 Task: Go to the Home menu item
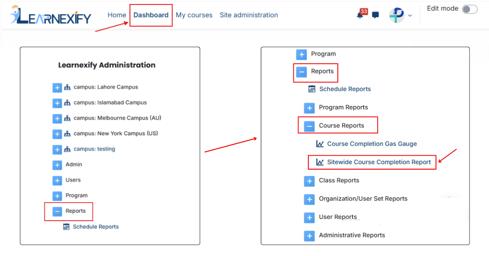[x=117, y=15]
